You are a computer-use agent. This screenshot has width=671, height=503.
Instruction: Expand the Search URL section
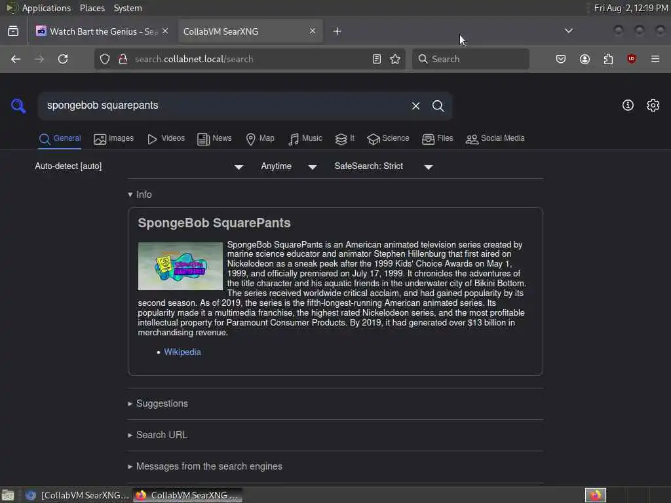coord(157,435)
